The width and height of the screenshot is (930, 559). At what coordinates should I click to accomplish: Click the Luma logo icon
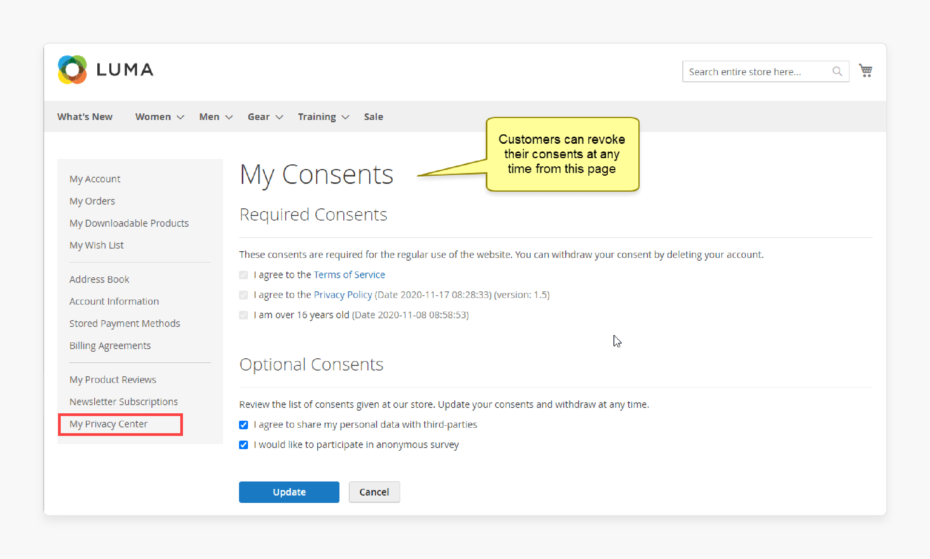tap(72, 70)
